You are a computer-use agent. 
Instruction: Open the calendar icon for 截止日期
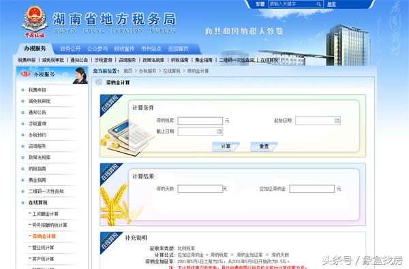[x=219, y=131]
